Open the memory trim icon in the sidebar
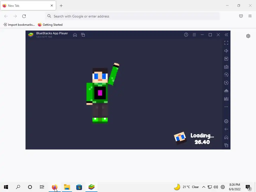 click(226, 91)
